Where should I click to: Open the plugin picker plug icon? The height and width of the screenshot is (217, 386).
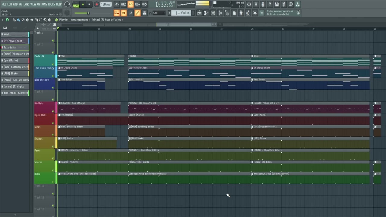click(241, 13)
